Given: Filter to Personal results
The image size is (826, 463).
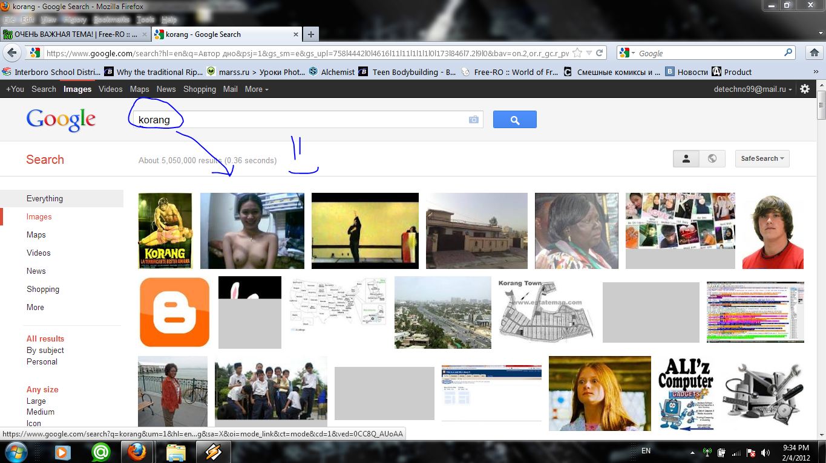Looking at the screenshot, I should [x=42, y=361].
